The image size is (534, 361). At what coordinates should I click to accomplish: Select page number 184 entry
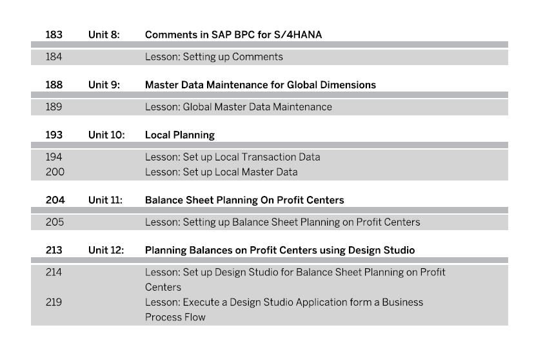(54, 57)
